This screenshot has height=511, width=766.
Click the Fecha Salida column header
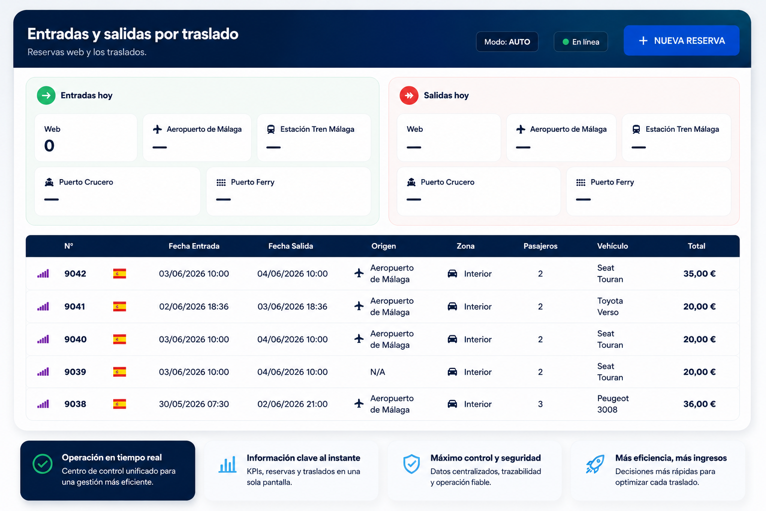291,246
